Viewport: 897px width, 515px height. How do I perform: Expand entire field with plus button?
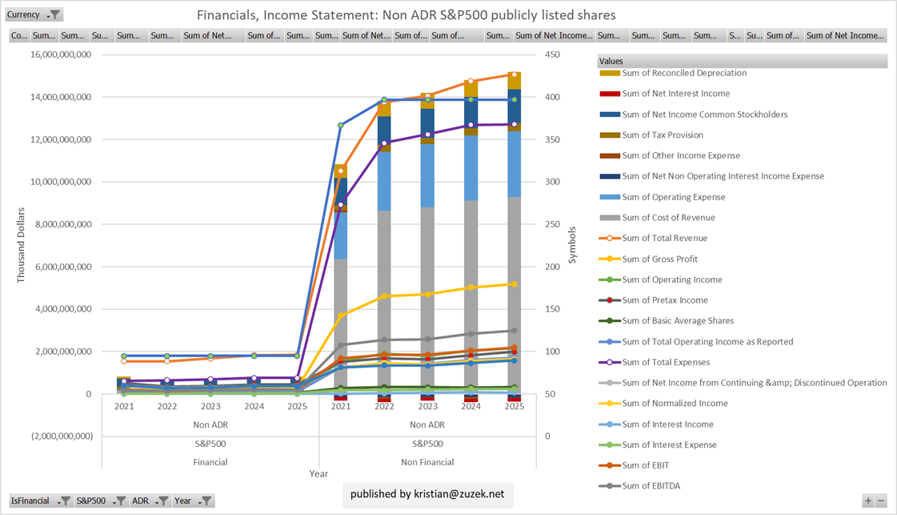click(867, 501)
